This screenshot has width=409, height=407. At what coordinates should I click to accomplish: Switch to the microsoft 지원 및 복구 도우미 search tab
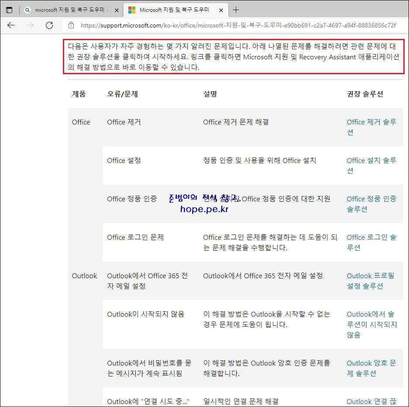70,10
